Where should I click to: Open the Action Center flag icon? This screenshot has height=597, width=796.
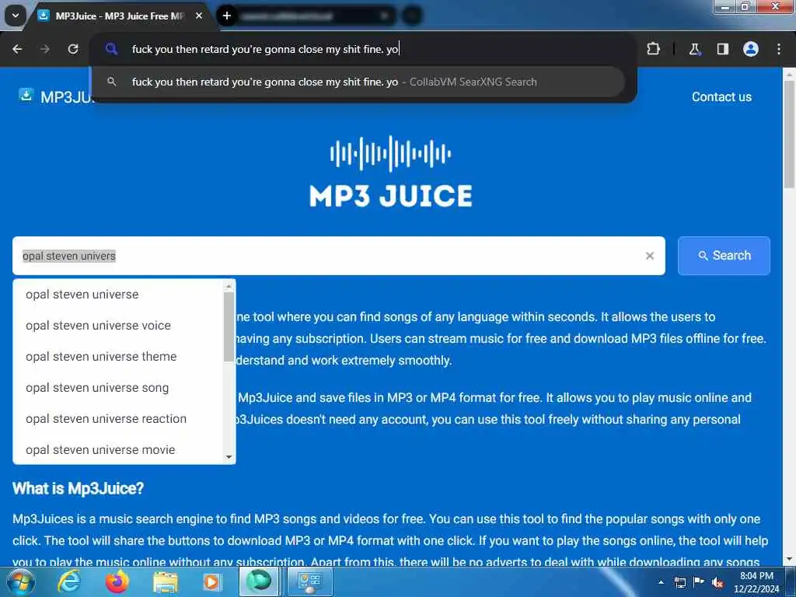[x=699, y=582]
